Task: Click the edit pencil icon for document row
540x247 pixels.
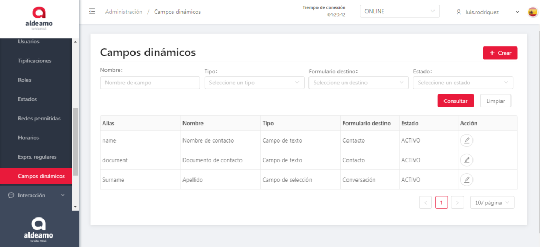Action: click(466, 160)
